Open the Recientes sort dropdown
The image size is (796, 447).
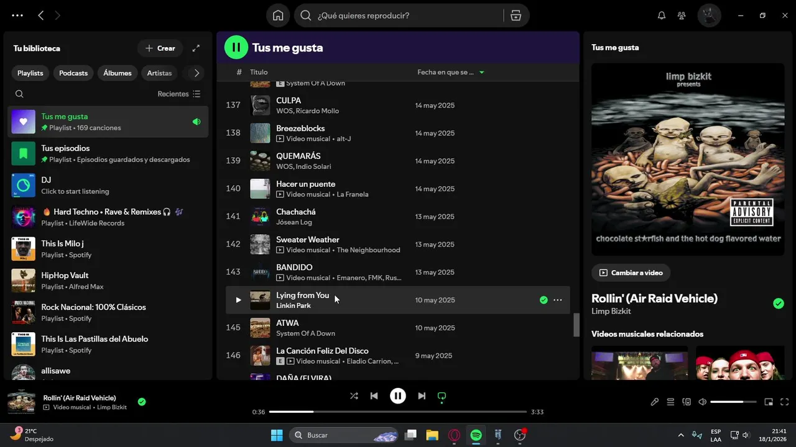tap(179, 94)
